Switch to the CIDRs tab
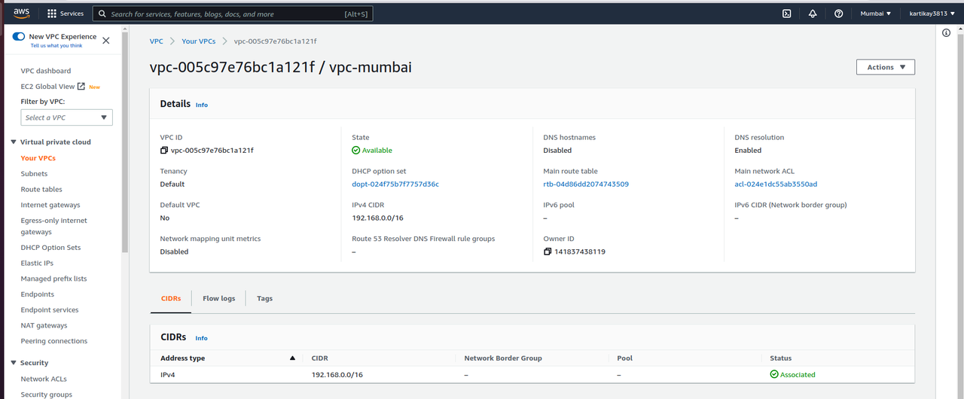This screenshot has height=399, width=964. point(171,298)
